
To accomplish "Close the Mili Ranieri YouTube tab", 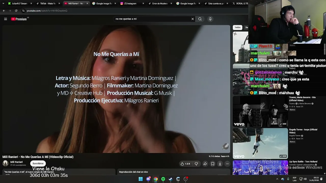I will click(87, 4).
